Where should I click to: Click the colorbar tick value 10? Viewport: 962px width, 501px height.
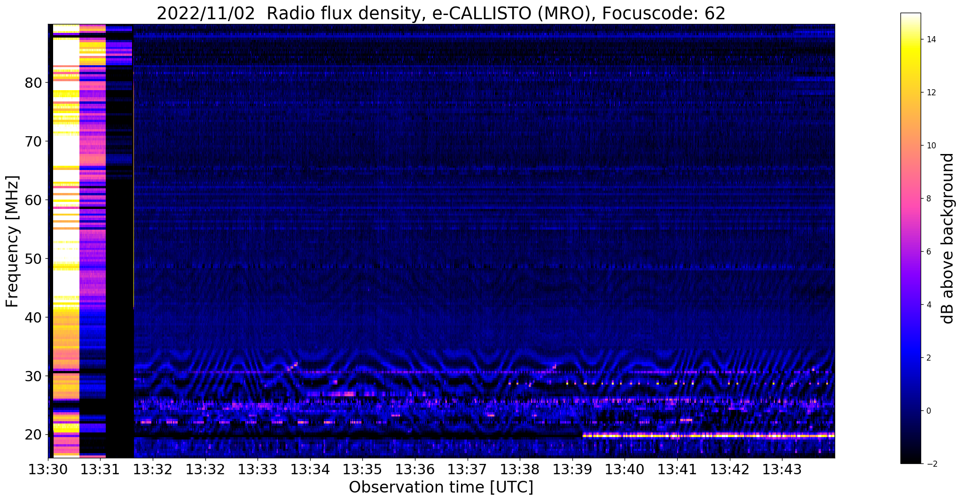click(931, 146)
